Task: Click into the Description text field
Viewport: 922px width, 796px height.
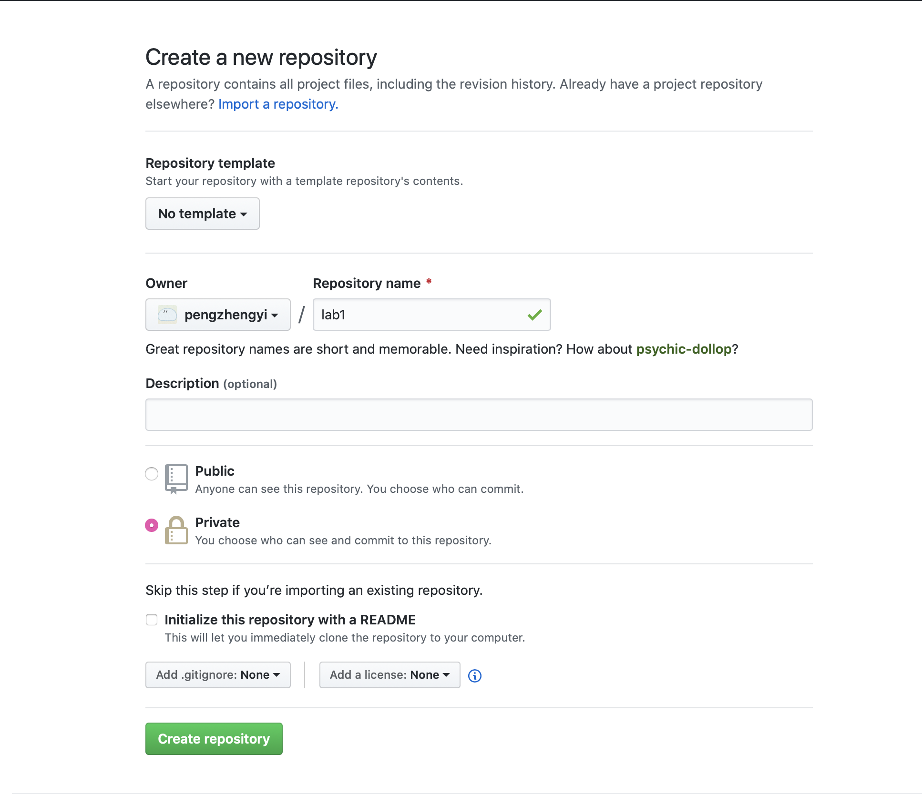Action: click(479, 415)
